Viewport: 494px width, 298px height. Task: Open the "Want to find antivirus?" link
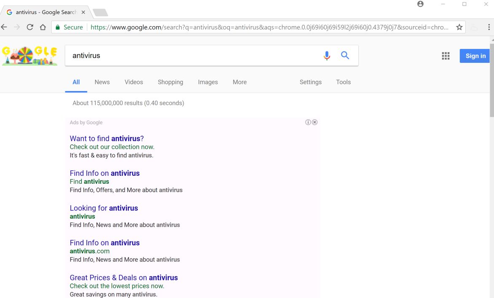(x=107, y=139)
